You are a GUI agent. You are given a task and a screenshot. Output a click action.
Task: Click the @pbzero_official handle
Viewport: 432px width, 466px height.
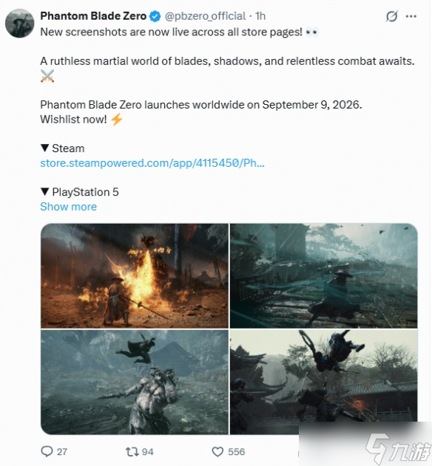[205, 16]
